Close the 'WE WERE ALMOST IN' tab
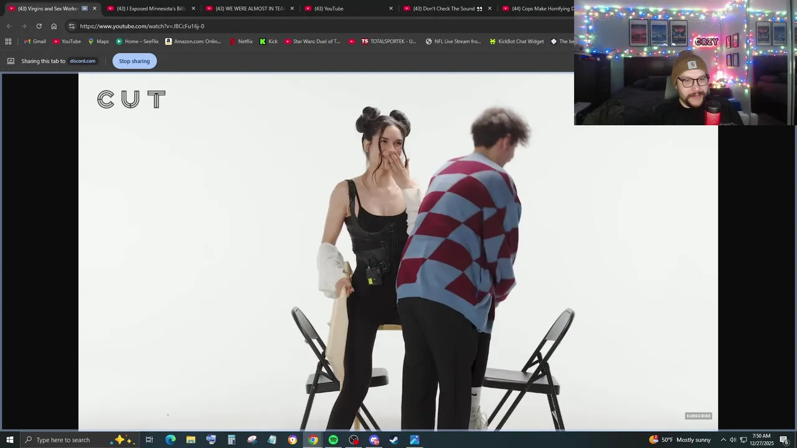 tap(292, 9)
